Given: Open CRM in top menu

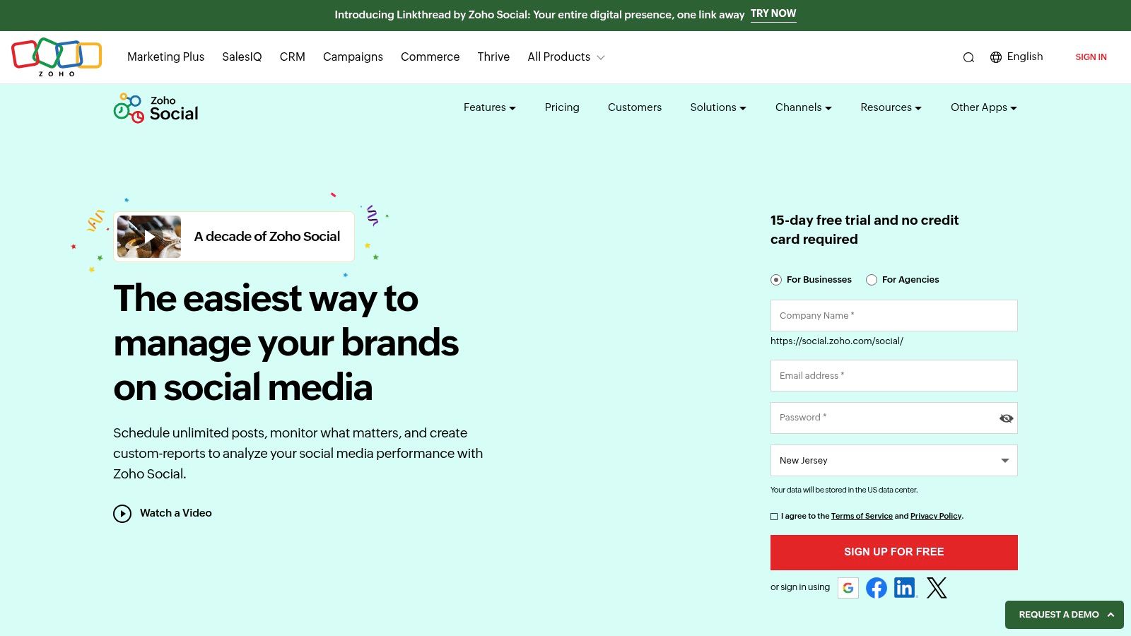Looking at the screenshot, I should coord(293,57).
